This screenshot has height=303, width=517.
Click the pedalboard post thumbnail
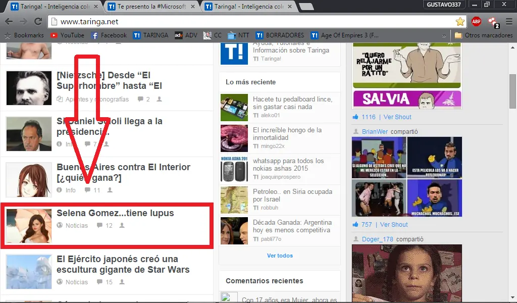[x=234, y=108]
